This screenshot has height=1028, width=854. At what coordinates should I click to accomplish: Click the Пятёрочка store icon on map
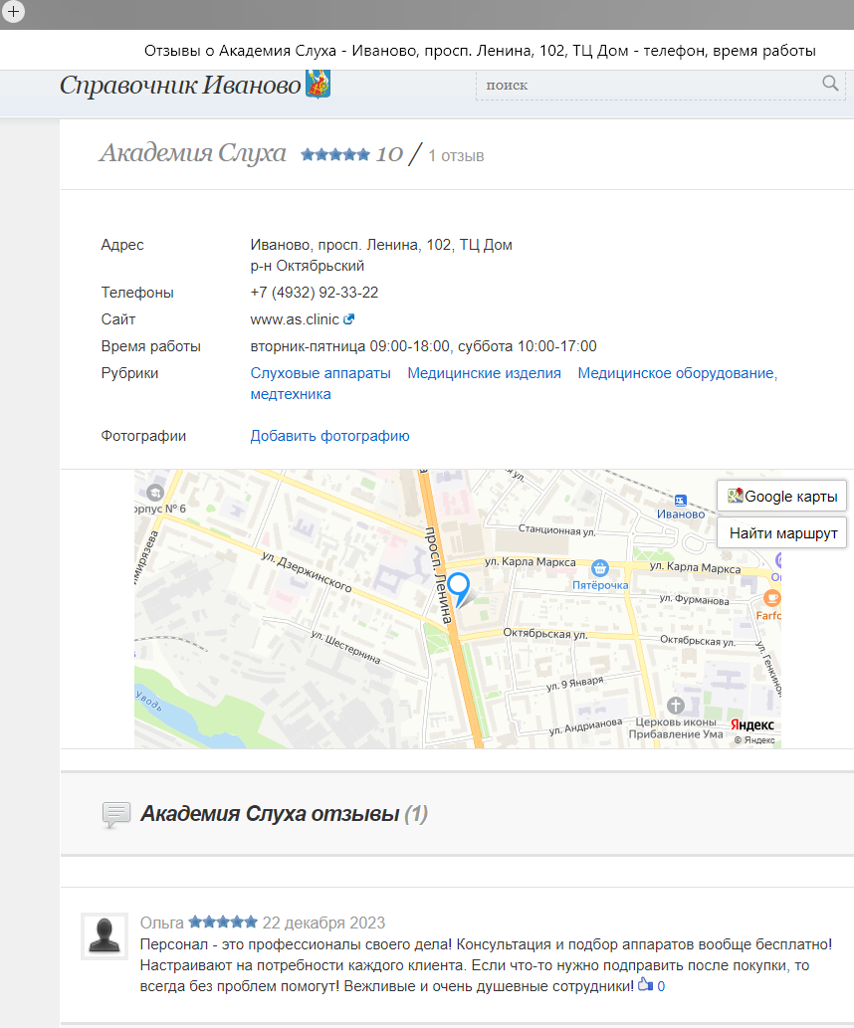[x=599, y=568]
